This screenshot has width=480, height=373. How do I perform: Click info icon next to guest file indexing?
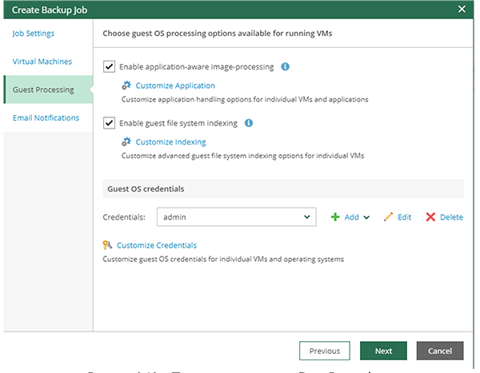[x=249, y=124]
